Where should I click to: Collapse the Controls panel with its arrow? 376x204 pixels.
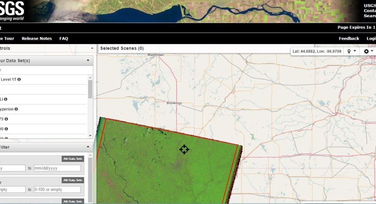pos(92,49)
